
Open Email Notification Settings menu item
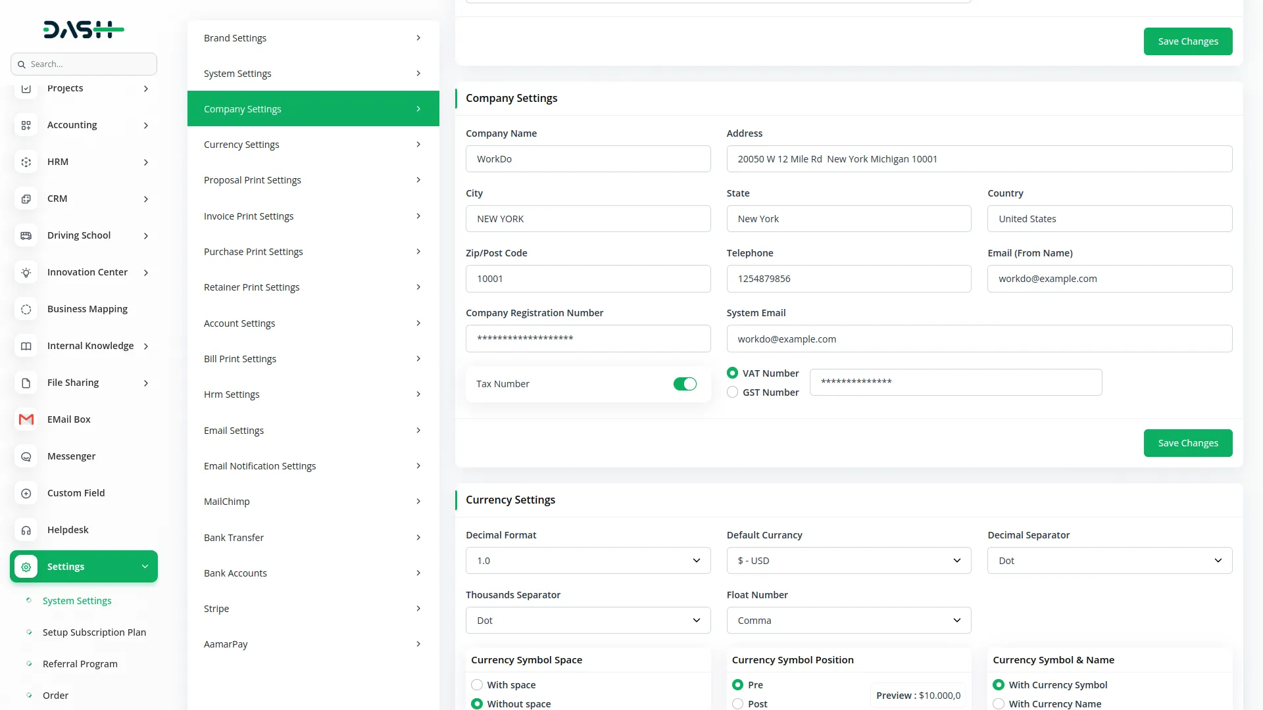(x=312, y=466)
